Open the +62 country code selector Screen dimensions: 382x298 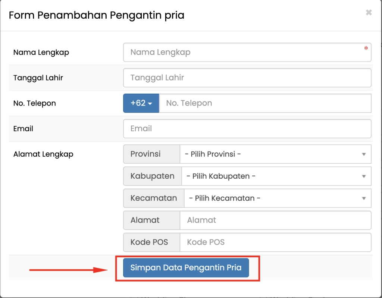pos(141,103)
